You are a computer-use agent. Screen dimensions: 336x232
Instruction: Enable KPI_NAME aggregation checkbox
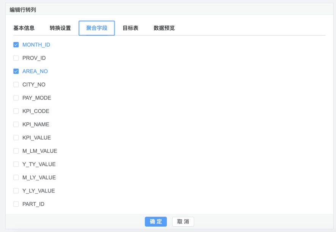(x=16, y=125)
